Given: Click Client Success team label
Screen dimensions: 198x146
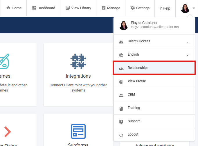Looking at the screenshot, I should [139, 41].
